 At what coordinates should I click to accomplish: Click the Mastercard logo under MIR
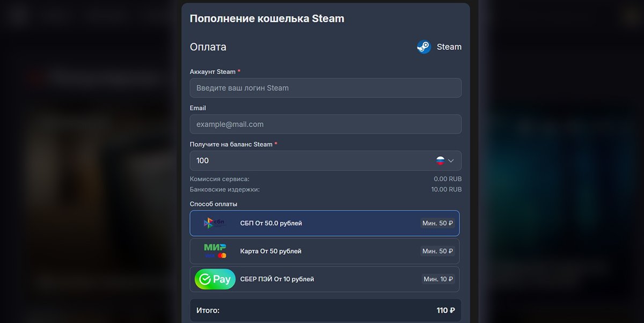(222, 255)
